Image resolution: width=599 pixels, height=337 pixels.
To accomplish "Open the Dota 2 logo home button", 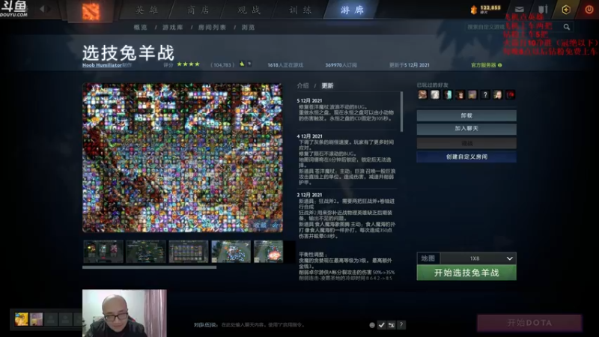I will tap(91, 11).
